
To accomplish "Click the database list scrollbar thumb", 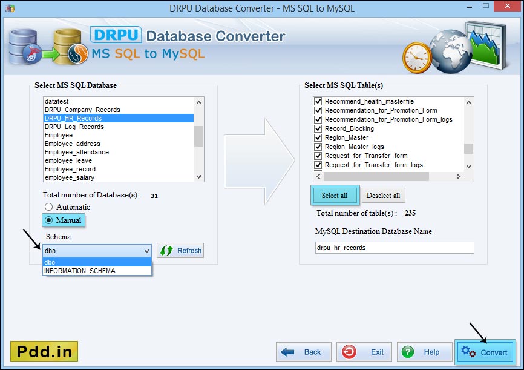I will [199, 136].
